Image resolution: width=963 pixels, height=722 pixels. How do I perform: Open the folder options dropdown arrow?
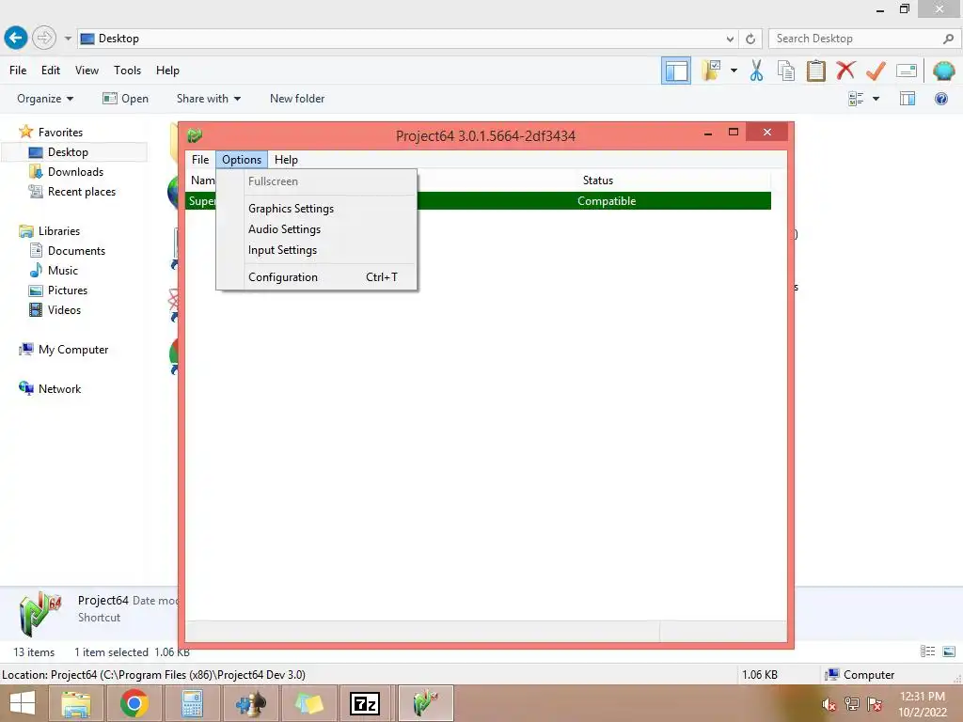[734, 71]
